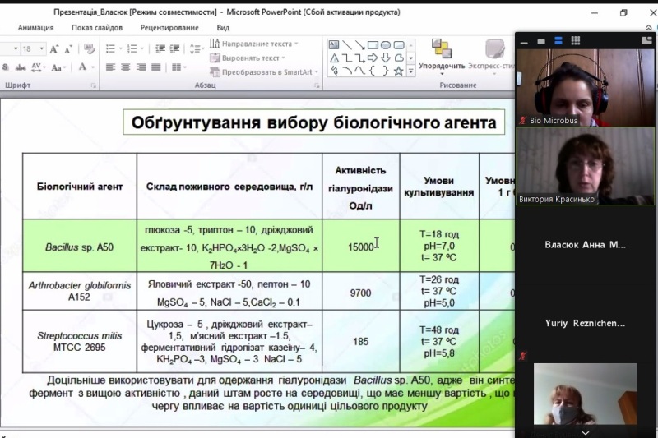Justify the text
This screenshot has width=658, height=438.
click(x=156, y=67)
